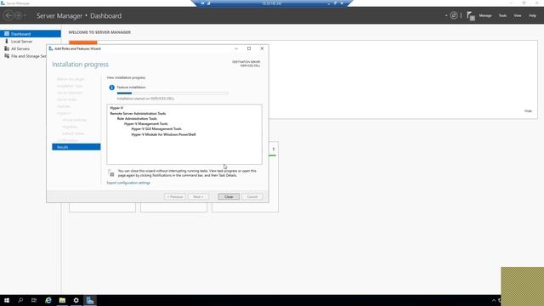Click the All Servers icon

coord(7,48)
